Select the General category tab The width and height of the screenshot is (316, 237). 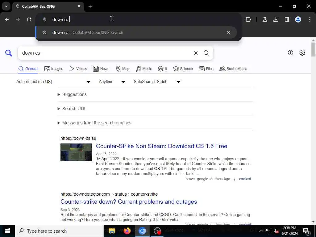click(x=28, y=69)
